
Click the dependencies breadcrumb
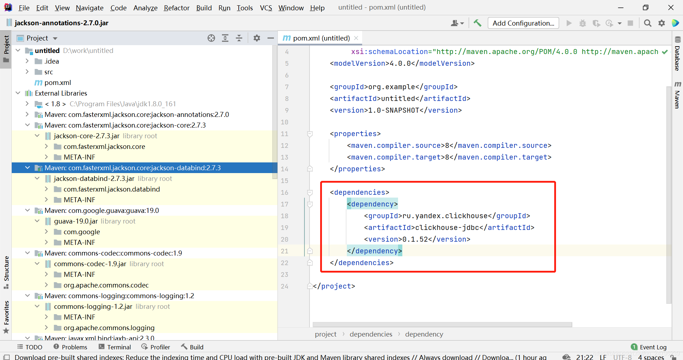coord(371,334)
